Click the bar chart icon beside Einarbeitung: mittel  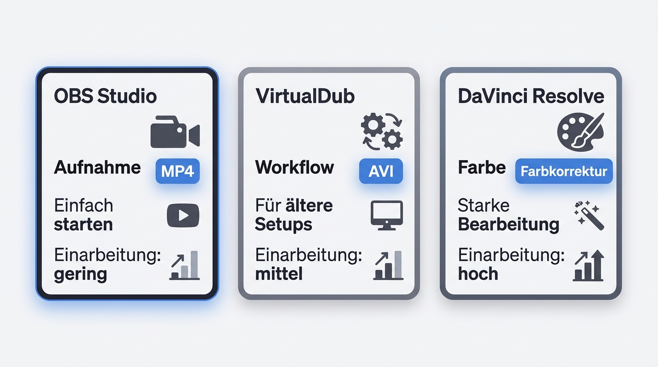coord(388,265)
